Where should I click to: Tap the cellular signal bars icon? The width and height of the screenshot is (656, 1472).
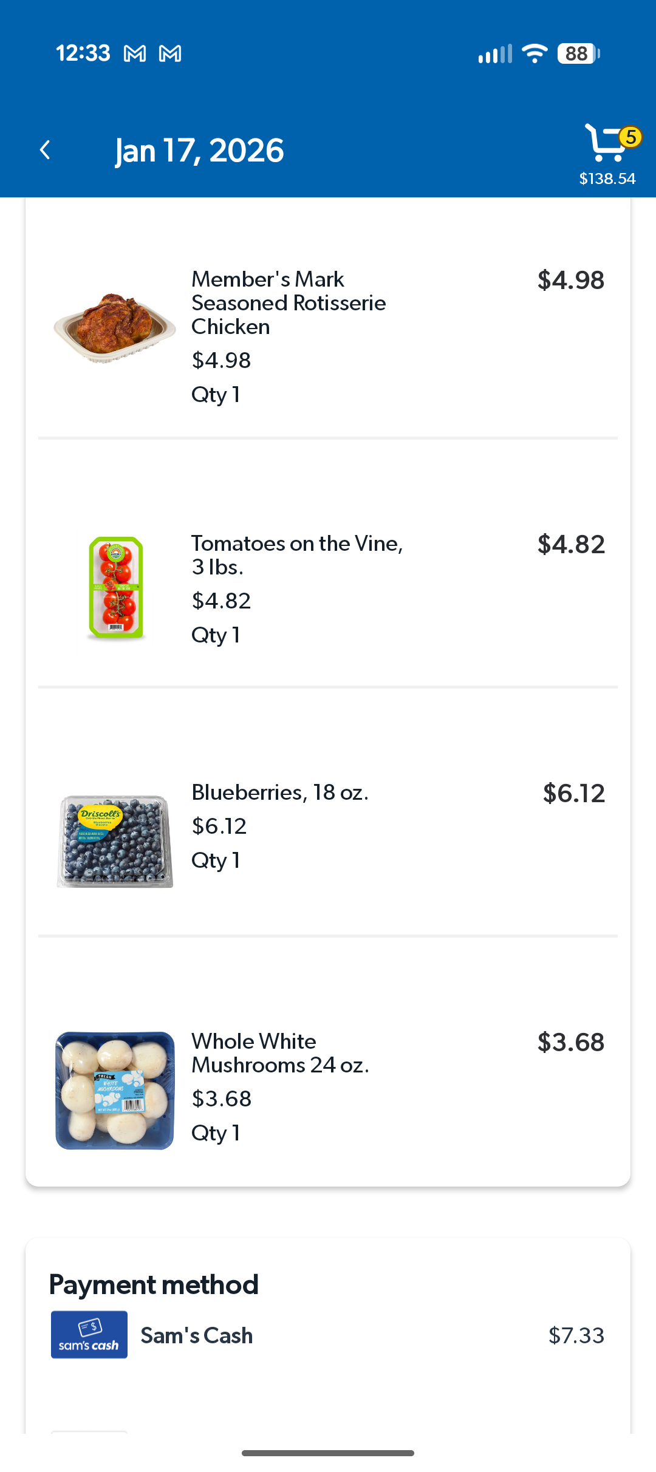tap(495, 53)
